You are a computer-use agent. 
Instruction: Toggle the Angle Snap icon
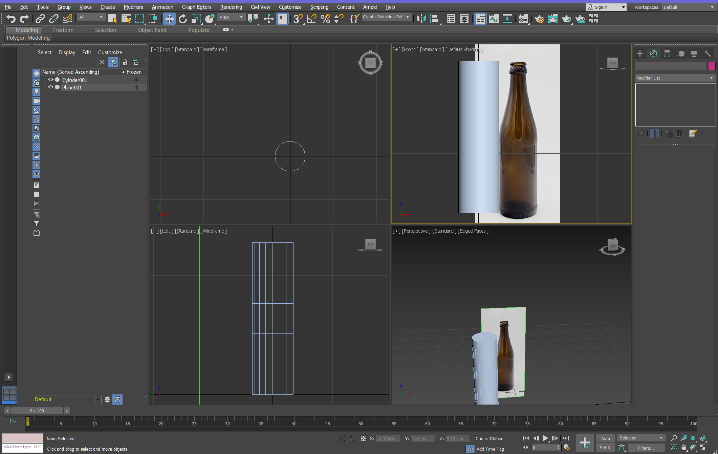tap(311, 19)
